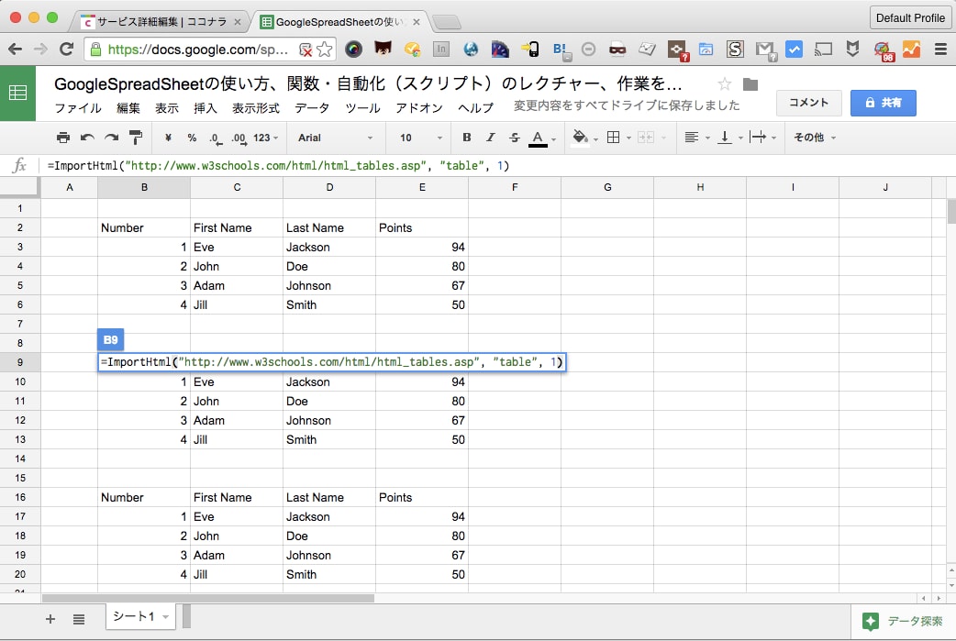Increase decimal places
The width and height of the screenshot is (956, 641).
pyautogui.click(x=239, y=138)
